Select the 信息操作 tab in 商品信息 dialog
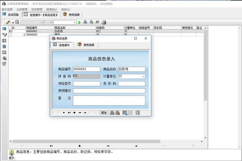Viewport: 242px width, 161px height. (x=62, y=45)
